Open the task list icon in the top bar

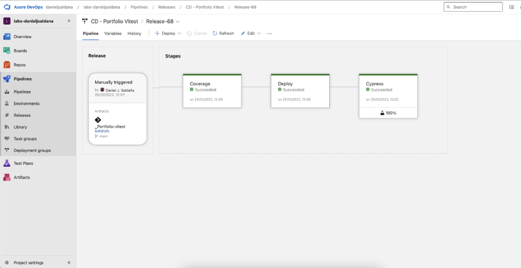click(x=511, y=7)
